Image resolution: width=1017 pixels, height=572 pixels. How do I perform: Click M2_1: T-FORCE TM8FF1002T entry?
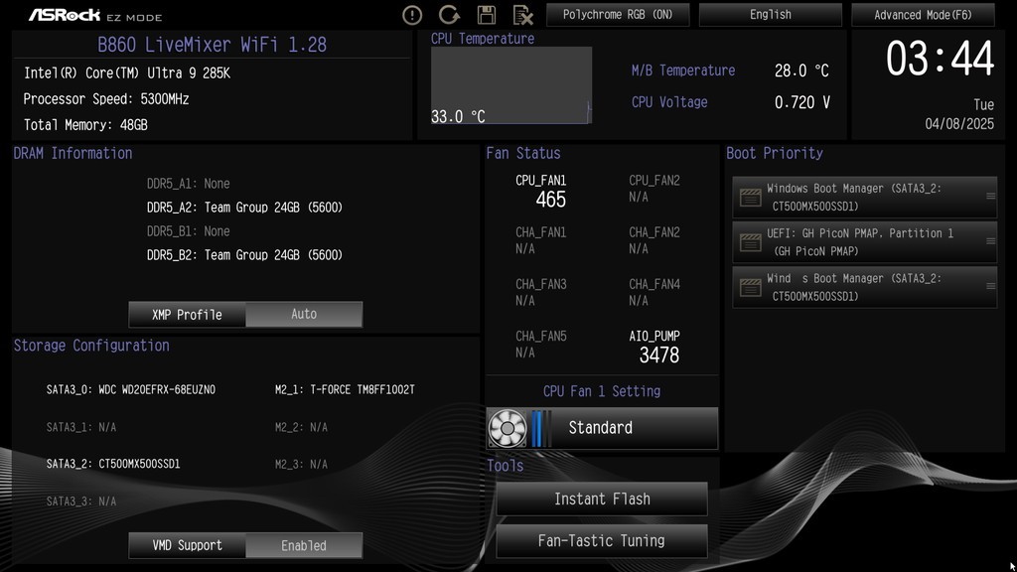(345, 389)
